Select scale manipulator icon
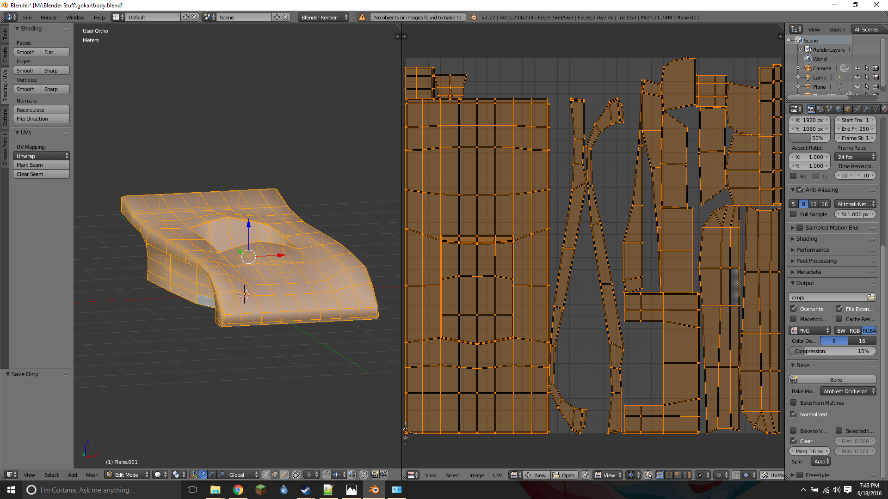The height and width of the screenshot is (499, 888). (221, 475)
